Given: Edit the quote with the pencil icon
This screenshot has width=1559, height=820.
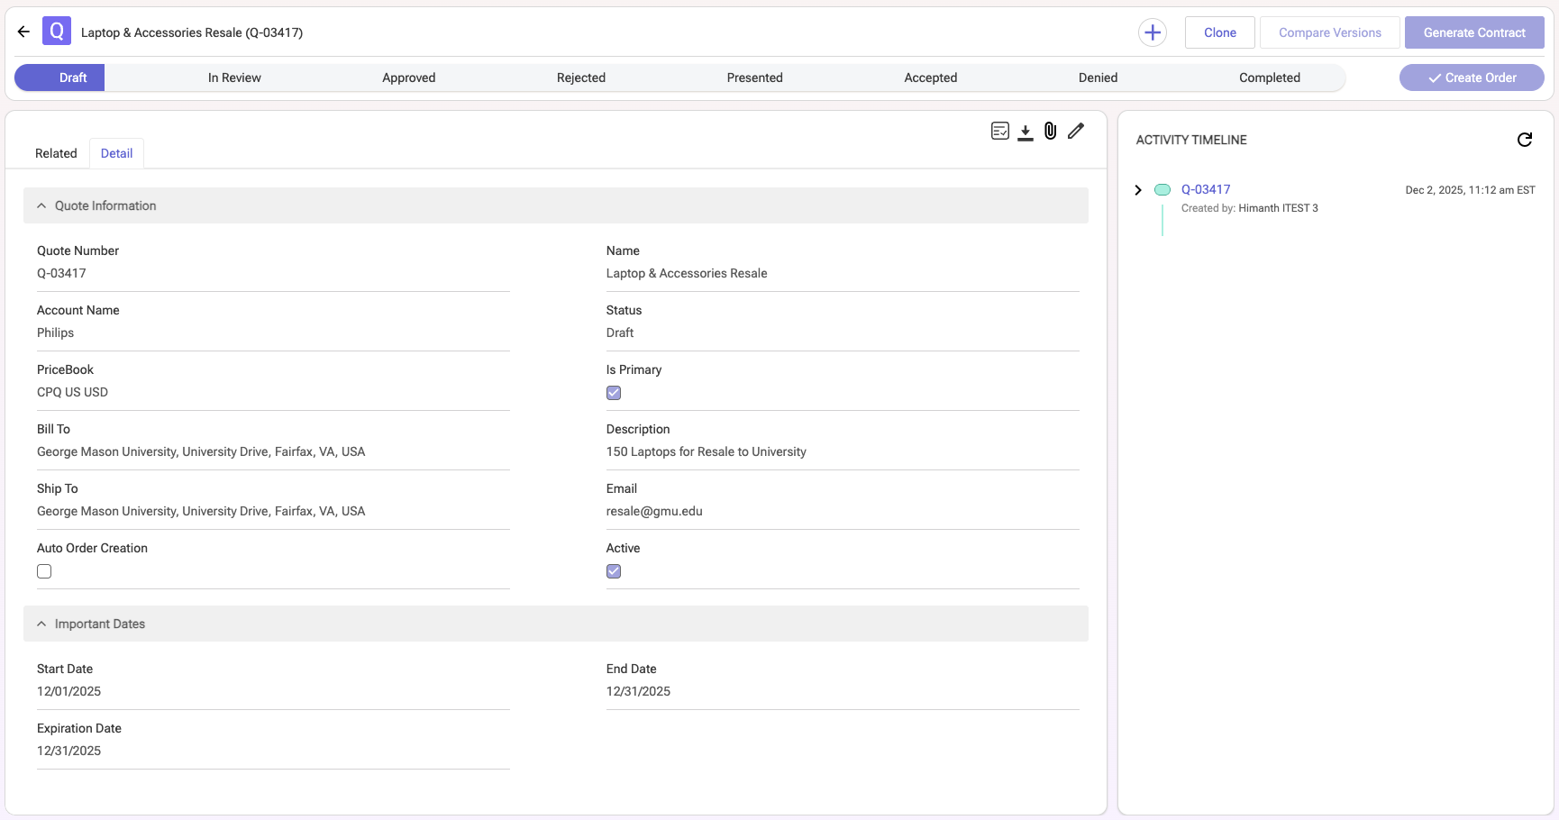Looking at the screenshot, I should click(1075, 131).
